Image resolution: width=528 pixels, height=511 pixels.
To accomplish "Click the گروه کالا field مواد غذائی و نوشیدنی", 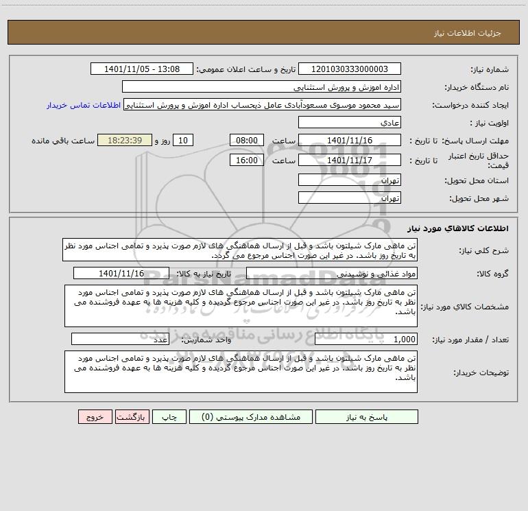I will [x=332, y=273].
